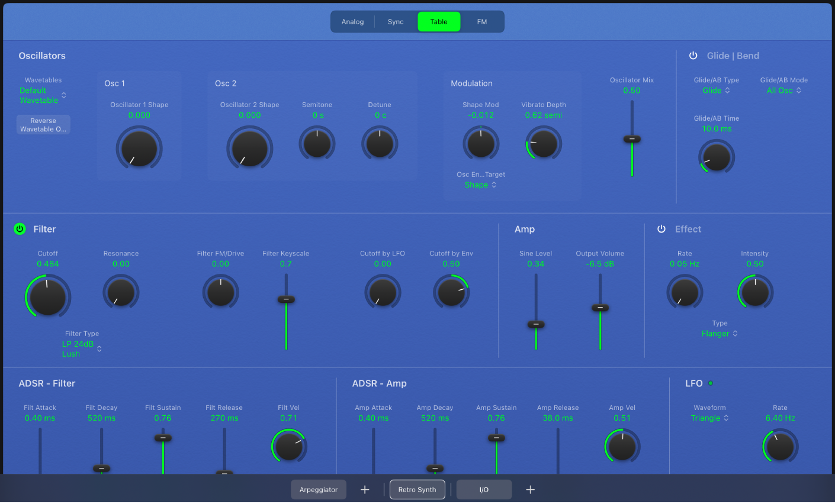Click the "+" after the I/O slot
Screen dimensions: 835x504
(x=530, y=489)
